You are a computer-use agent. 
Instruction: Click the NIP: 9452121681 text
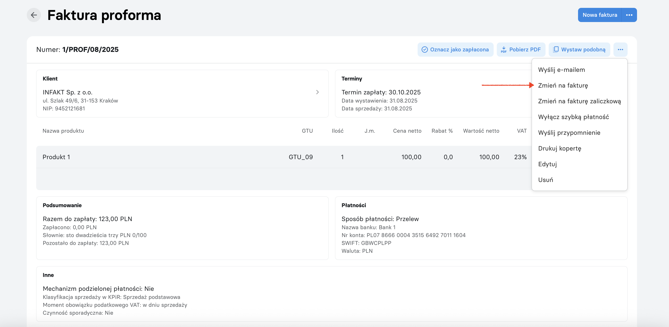pos(64,109)
